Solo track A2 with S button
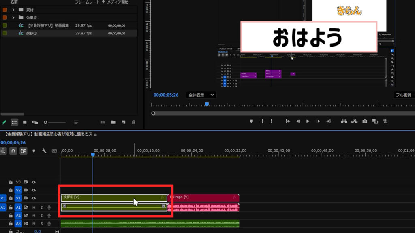 point(42,216)
